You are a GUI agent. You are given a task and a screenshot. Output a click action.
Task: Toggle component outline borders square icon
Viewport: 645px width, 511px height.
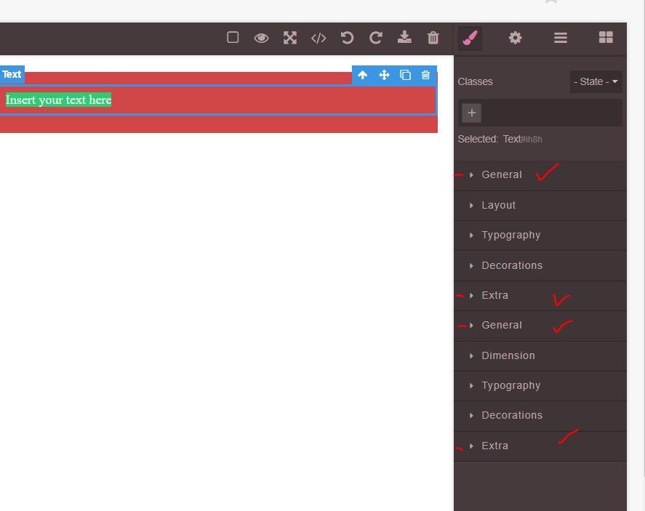(233, 37)
